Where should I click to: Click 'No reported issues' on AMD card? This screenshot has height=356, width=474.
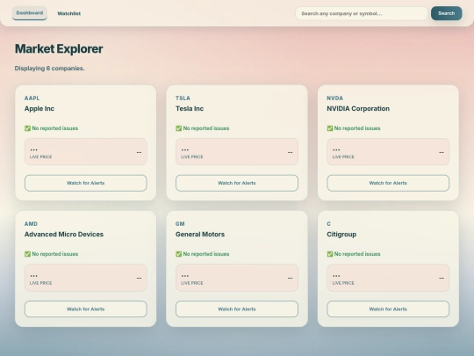55,254
